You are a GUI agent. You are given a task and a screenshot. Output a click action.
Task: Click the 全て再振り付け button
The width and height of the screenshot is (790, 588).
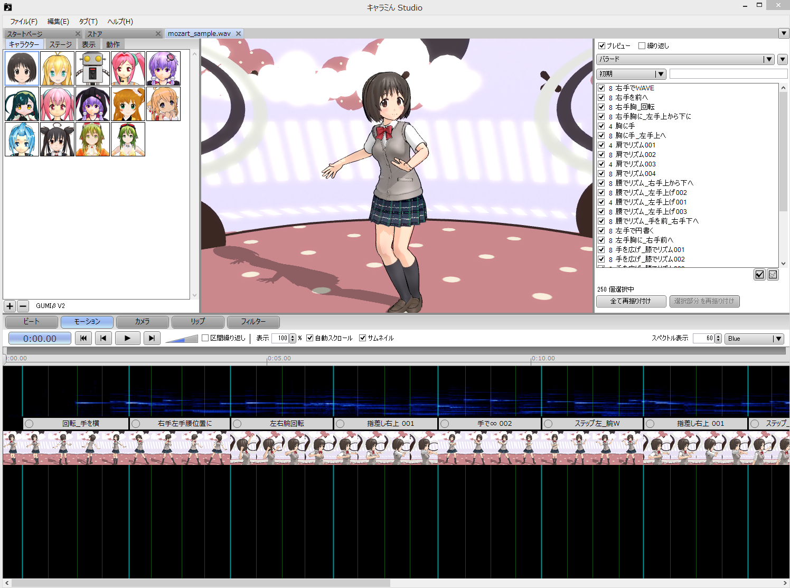[x=631, y=301]
